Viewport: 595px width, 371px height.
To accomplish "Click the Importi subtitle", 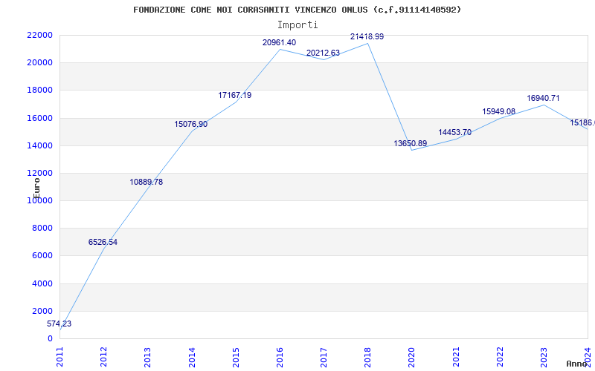I will click(x=297, y=25).
